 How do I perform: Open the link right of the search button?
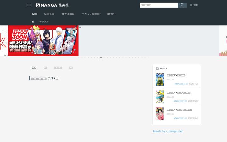(194, 5)
